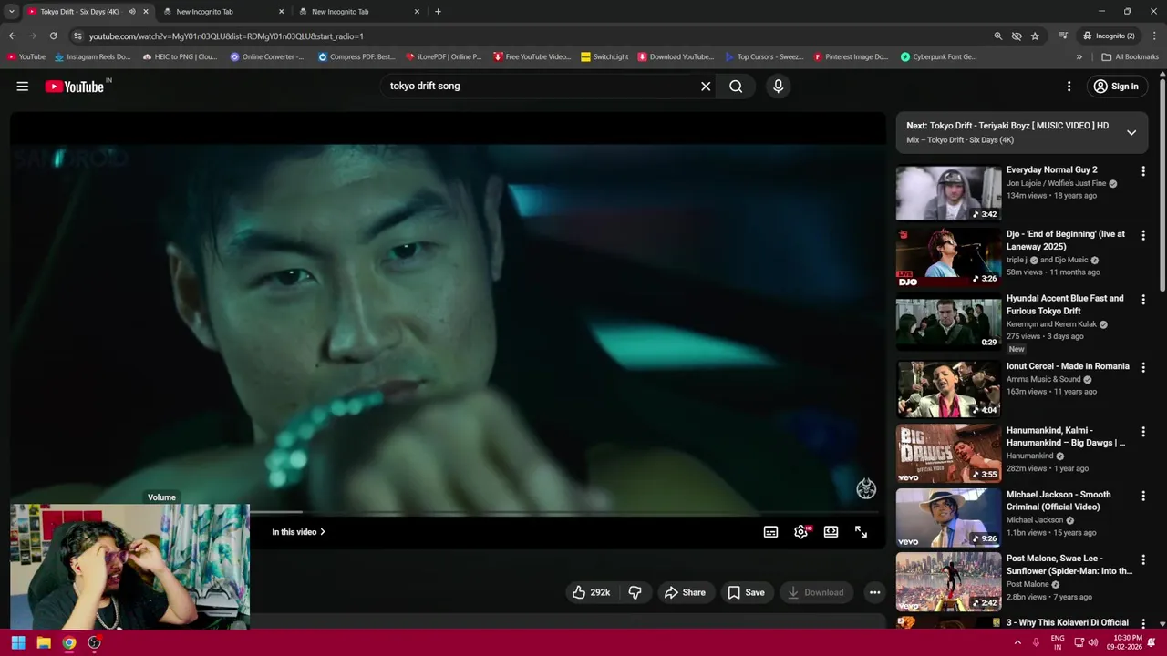This screenshot has height=656, width=1167.
Task: Bookmark this page with the star
Action: [1035, 36]
